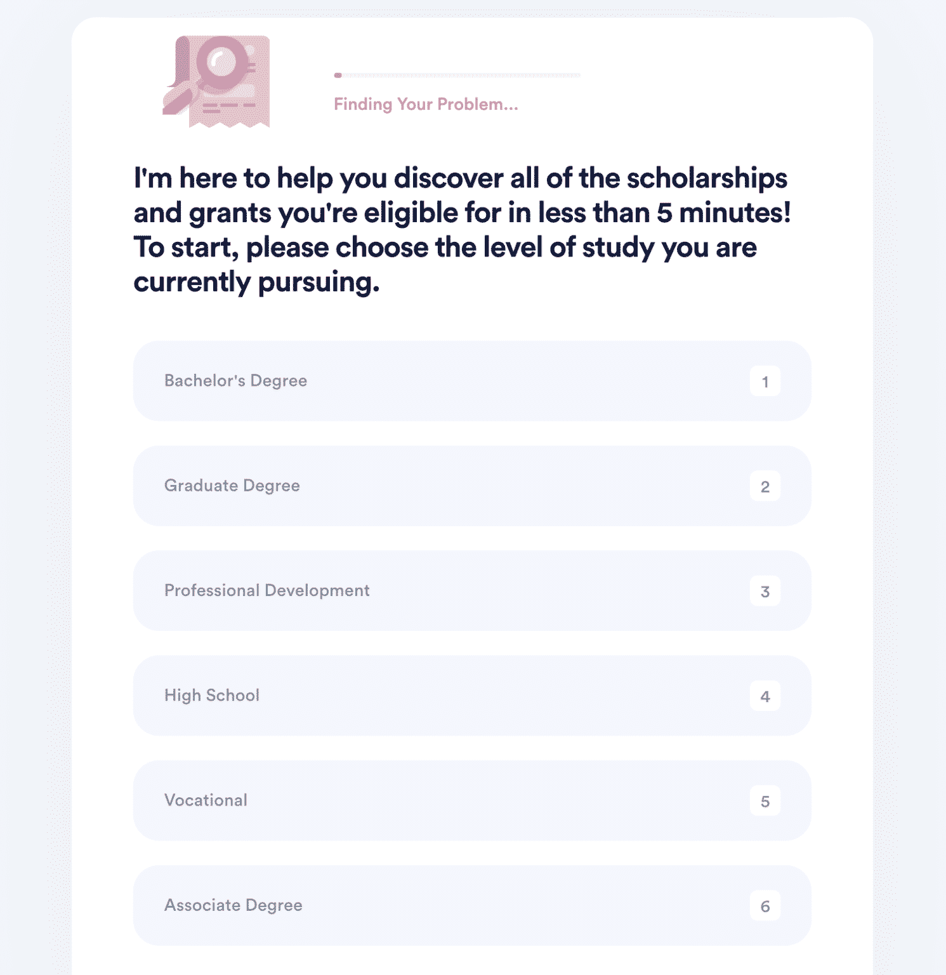
Task: Click the Associate Degree label text
Action: (x=233, y=905)
